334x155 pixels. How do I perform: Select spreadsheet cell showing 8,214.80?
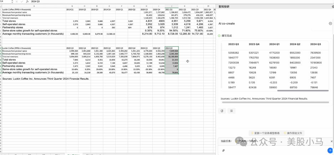pos(146,34)
